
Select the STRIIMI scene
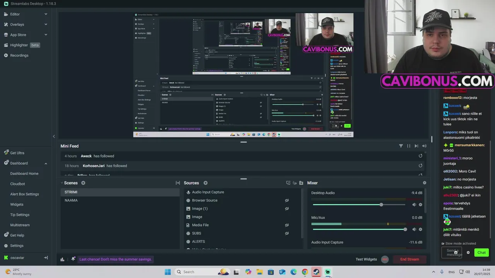[x=120, y=192]
